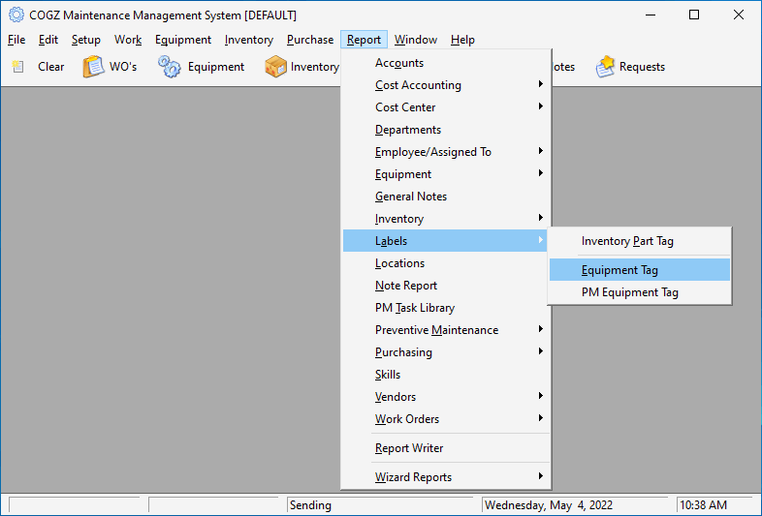Click the Requests starred note icon

[x=605, y=67]
